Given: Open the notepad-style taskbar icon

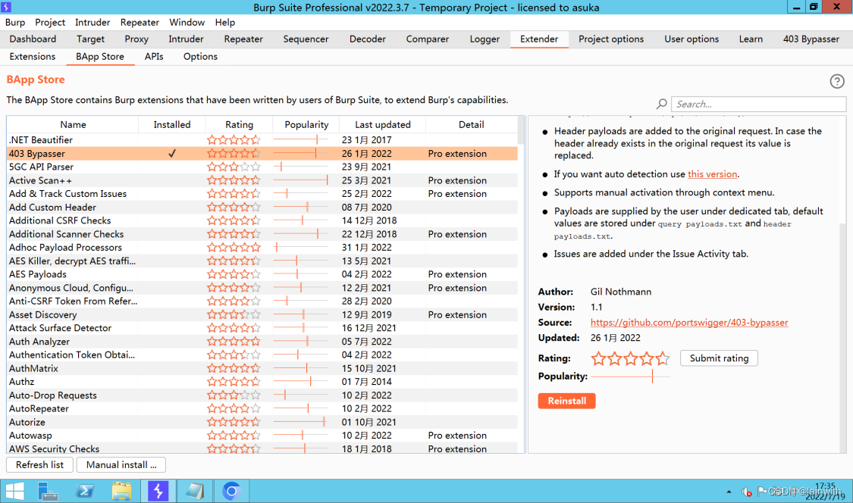Looking at the screenshot, I should [x=194, y=491].
